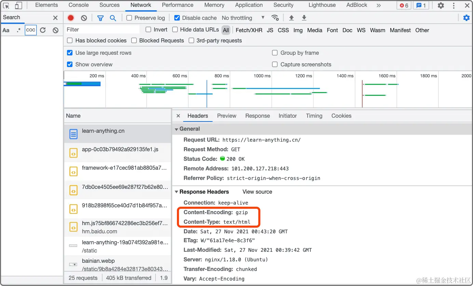This screenshot has width=473, height=286.
Task: Check Hide data URLs checkbox
Action: (175, 29)
